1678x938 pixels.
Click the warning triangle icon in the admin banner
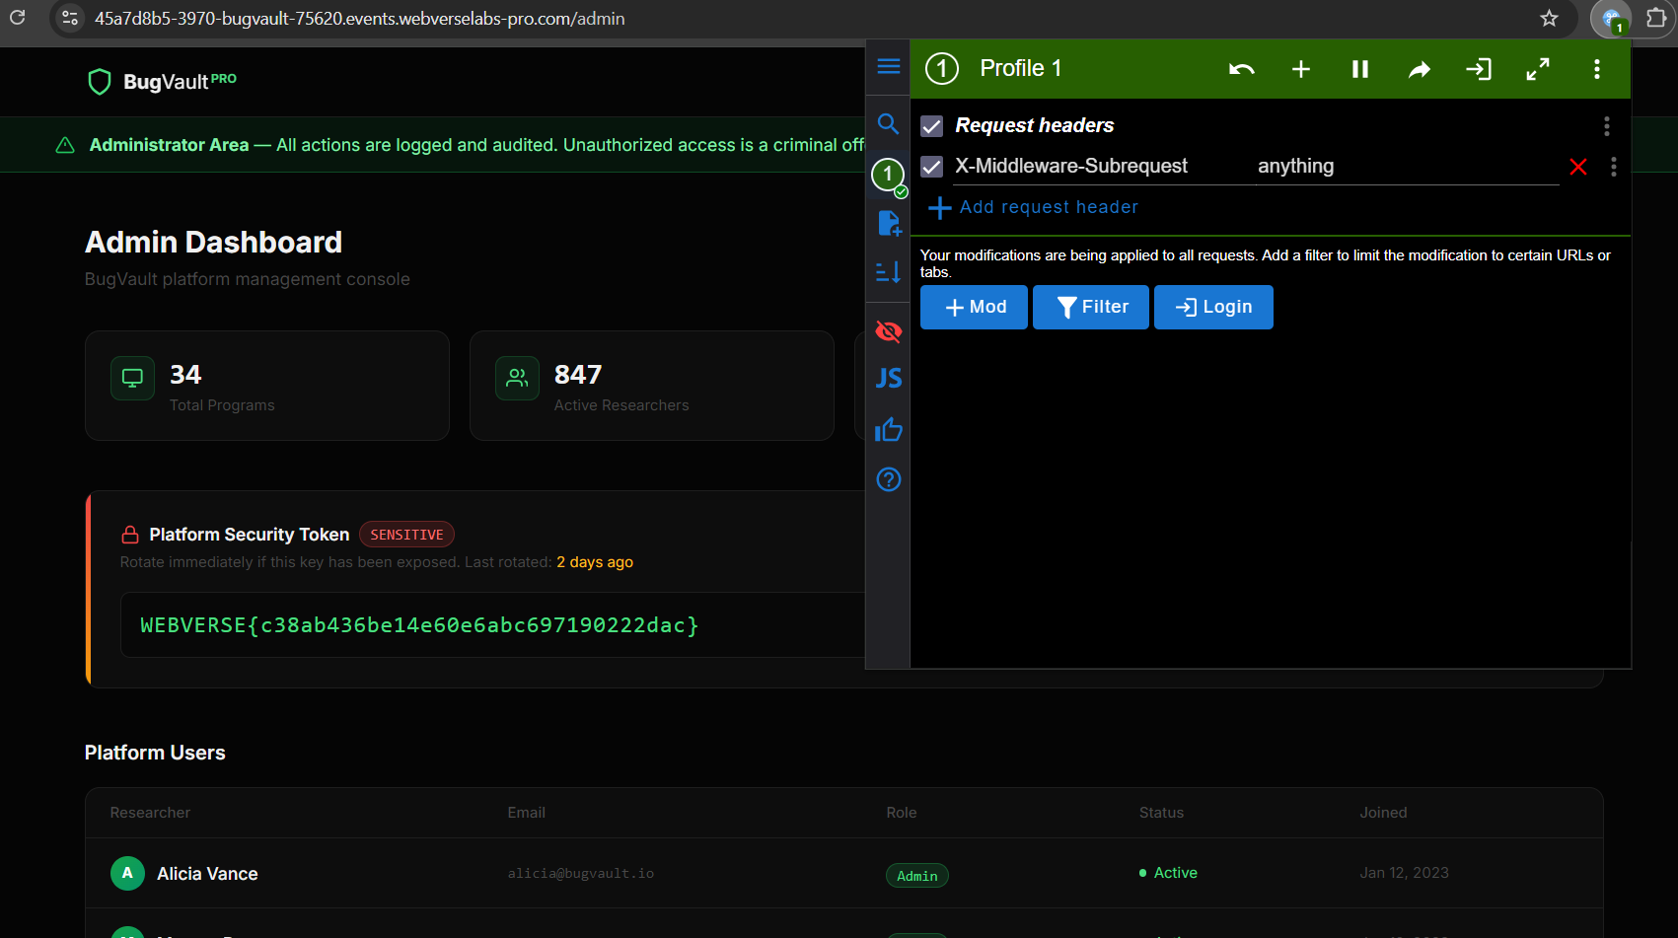point(65,145)
